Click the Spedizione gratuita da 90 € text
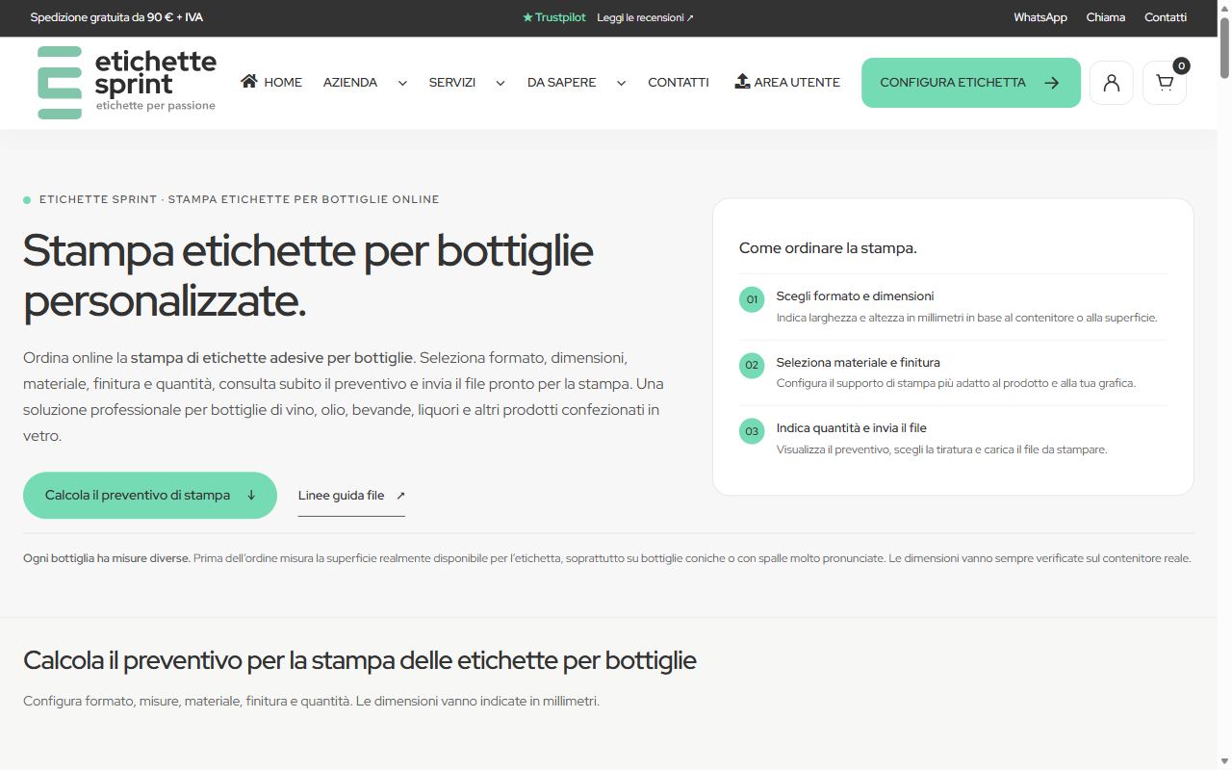1232x770 pixels. coord(116,17)
